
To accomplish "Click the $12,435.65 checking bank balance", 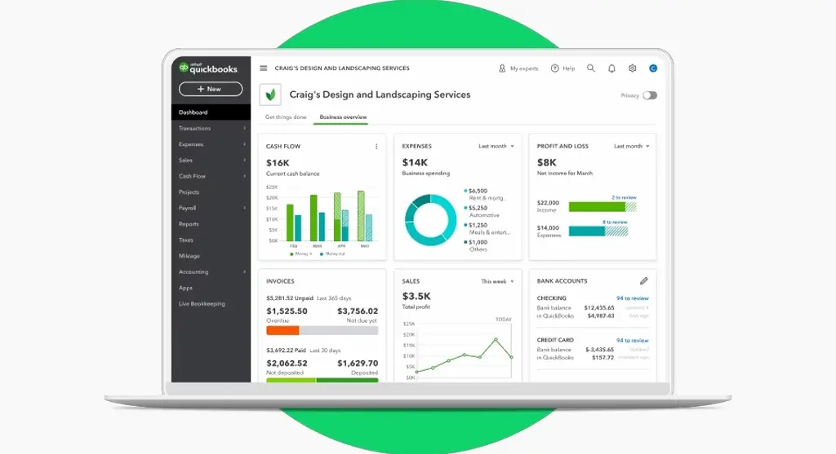I will click(x=599, y=307).
